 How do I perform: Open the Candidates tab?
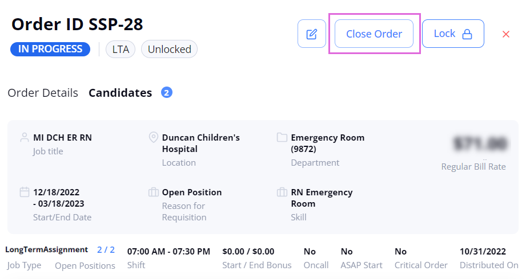click(x=120, y=93)
